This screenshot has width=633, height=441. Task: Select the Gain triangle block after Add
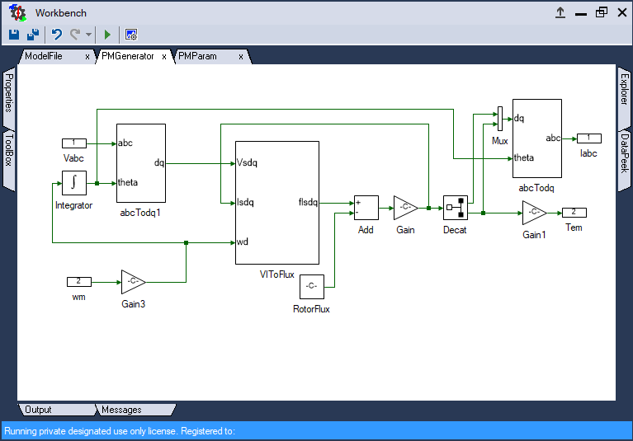[406, 208]
